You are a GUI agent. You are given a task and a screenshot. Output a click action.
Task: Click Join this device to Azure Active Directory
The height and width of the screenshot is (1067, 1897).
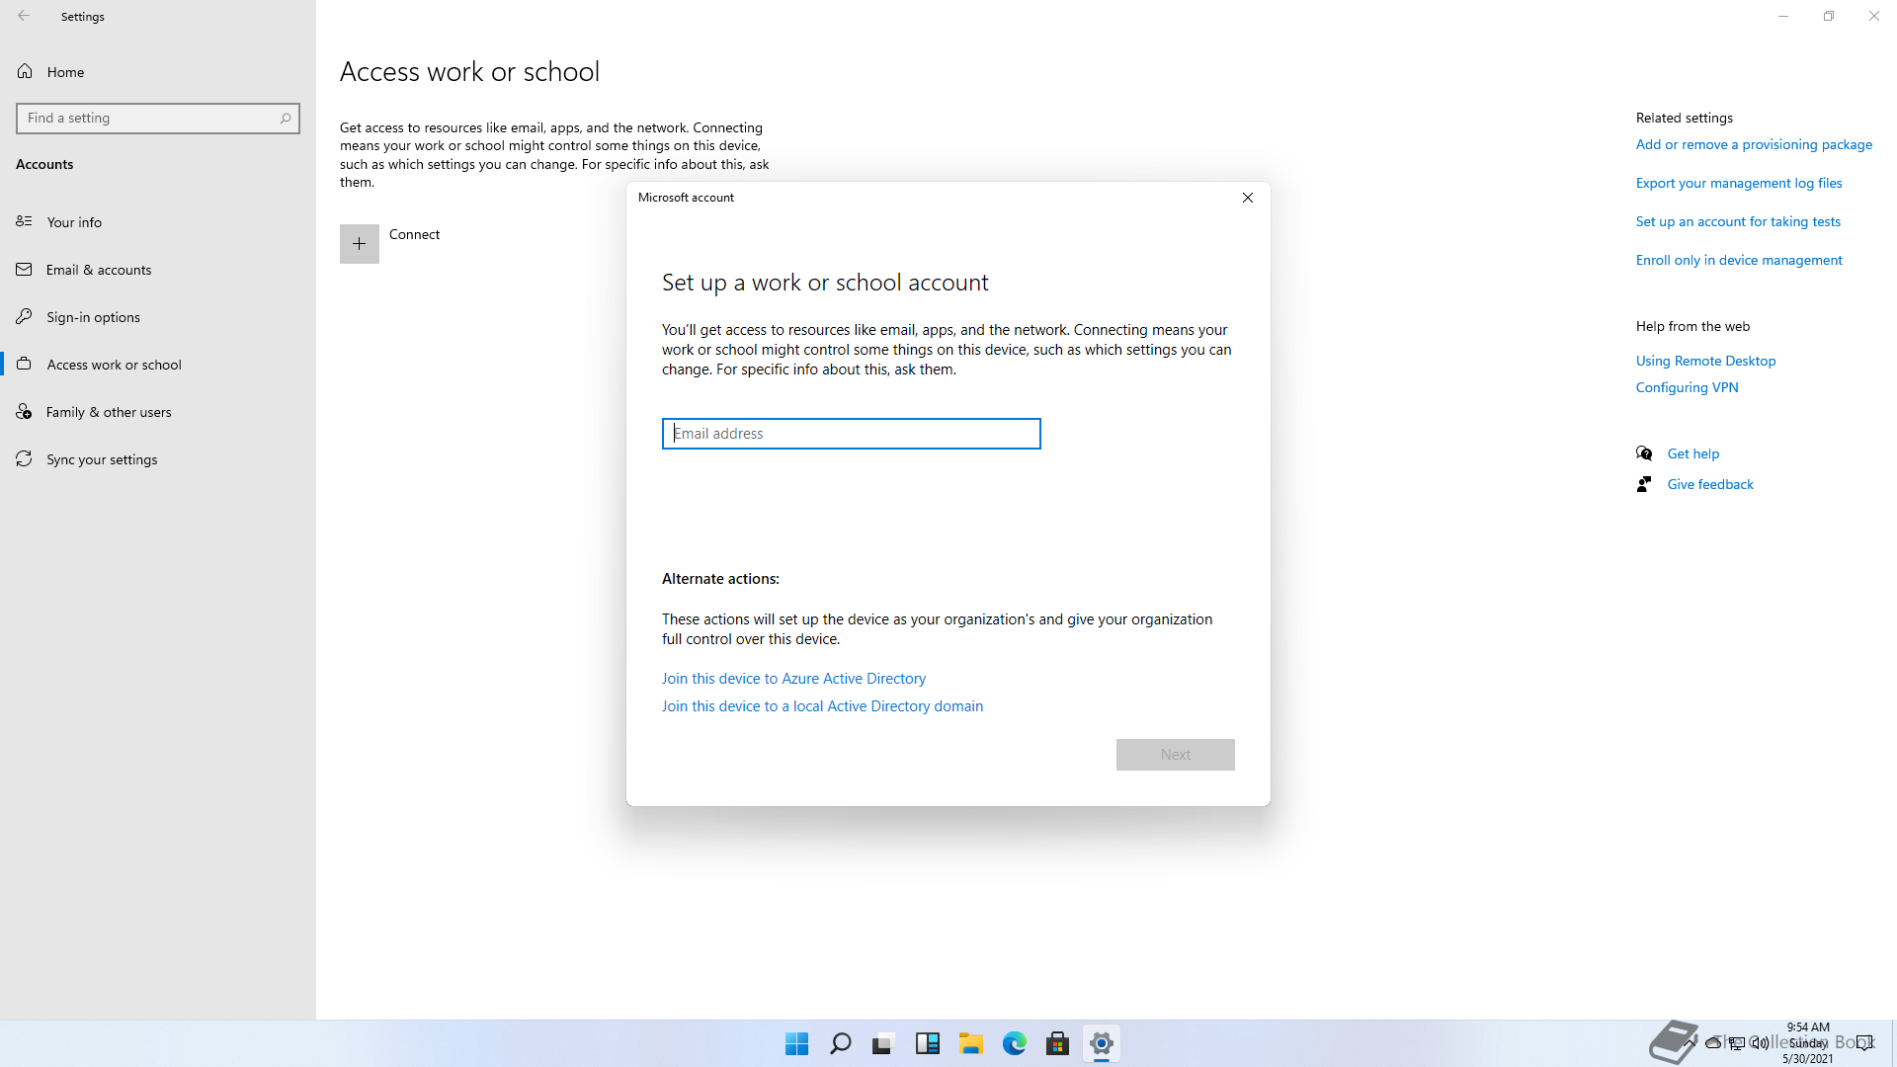coord(793,679)
